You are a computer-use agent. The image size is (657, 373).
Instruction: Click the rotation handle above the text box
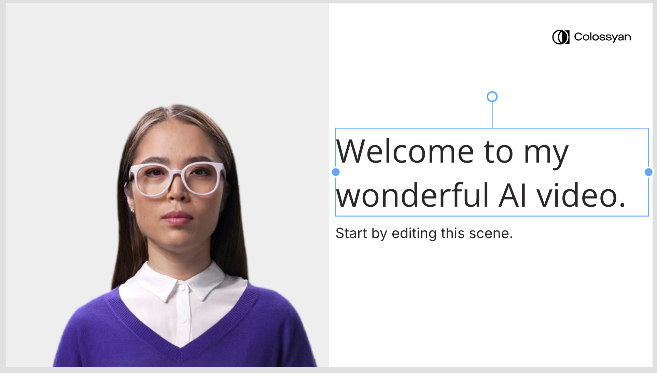(492, 97)
